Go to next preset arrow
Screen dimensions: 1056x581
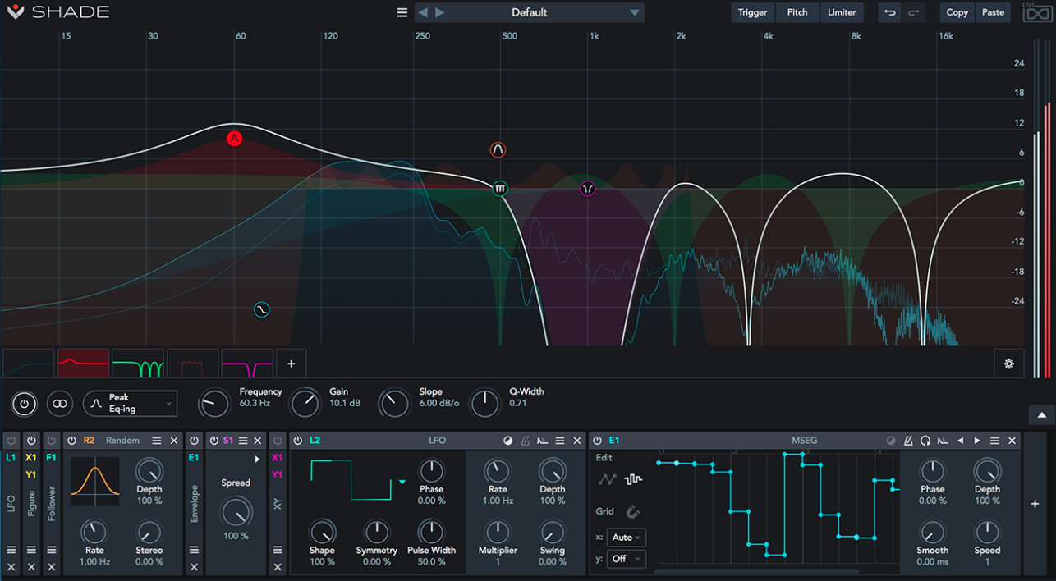point(440,12)
